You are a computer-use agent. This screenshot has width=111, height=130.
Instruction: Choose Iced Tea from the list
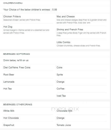[x=61, y=96]
